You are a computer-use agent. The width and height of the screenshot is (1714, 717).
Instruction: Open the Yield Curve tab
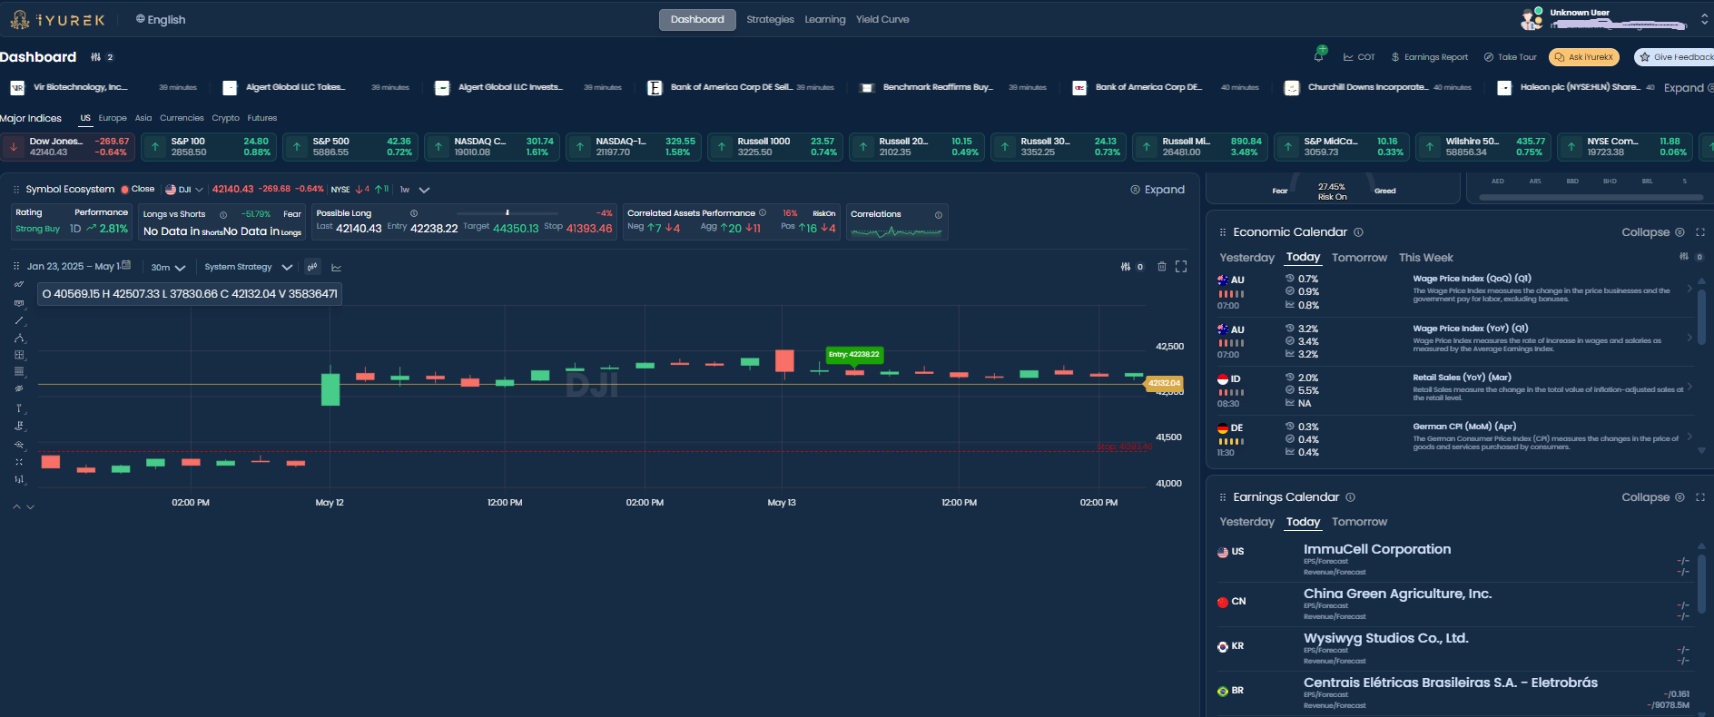(x=882, y=19)
